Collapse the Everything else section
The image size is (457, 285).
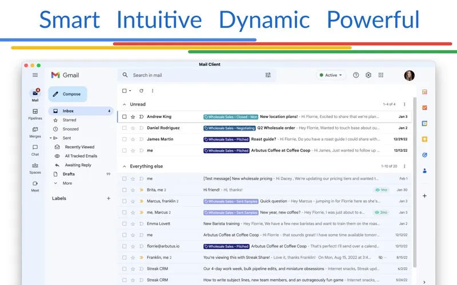(x=125, y=166)
